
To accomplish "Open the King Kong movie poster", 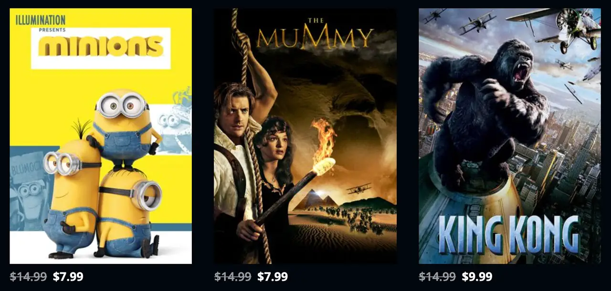I will (x=510, y=136).
